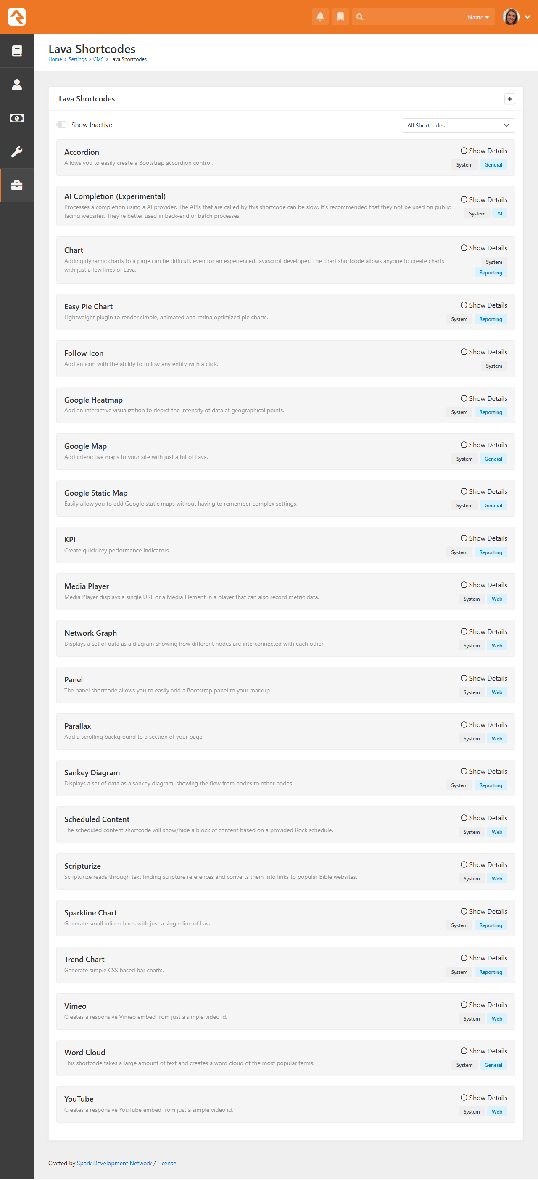This screenshot has width=538, height=1180.
Task: Open the Spark Development Network link
Action: (114, 1164)
